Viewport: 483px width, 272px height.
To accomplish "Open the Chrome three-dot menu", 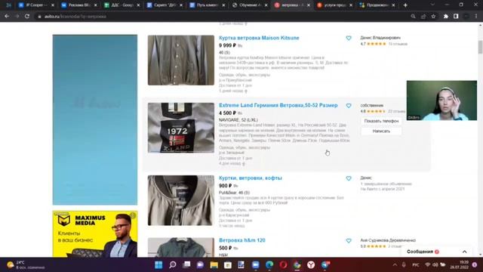I will click(476, 17).
